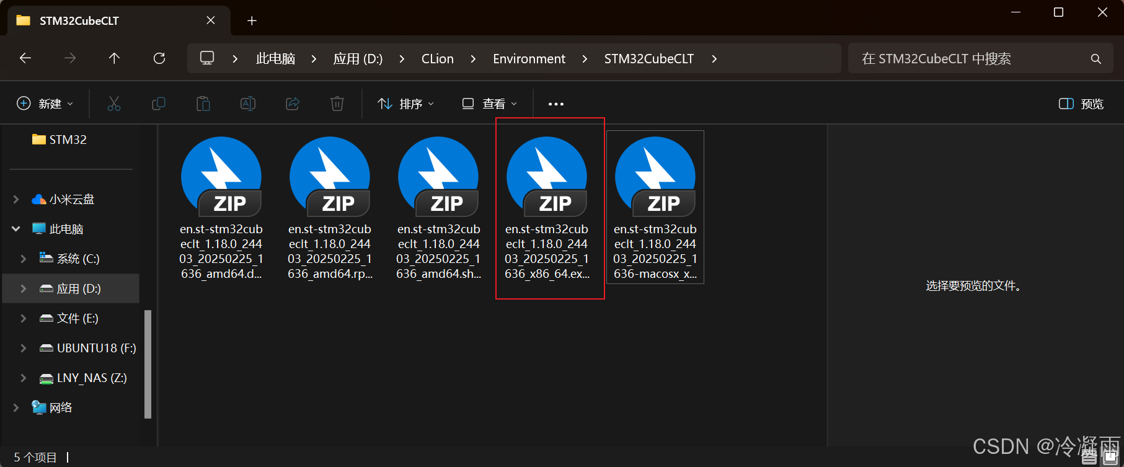The width and height of the screenshot is (1124, 467).
Task: Expand chevron between CLion and Environment
Action: point(473,59)
